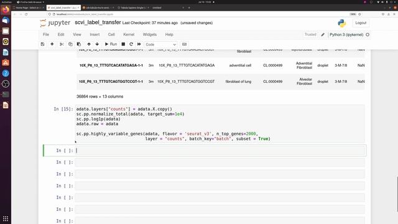Open the File menu
Image resolution: width=398 pixels, height=224 pixels.
[x=46, y=35]
